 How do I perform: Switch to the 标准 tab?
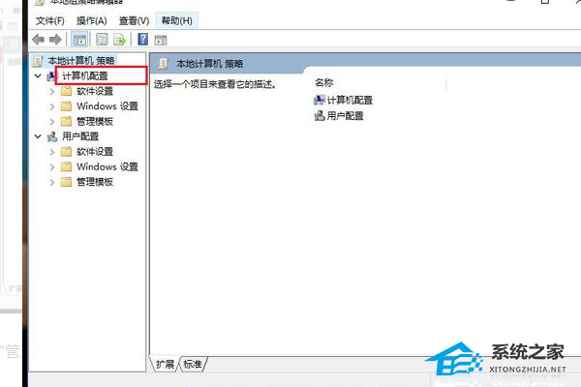(193, 364)
